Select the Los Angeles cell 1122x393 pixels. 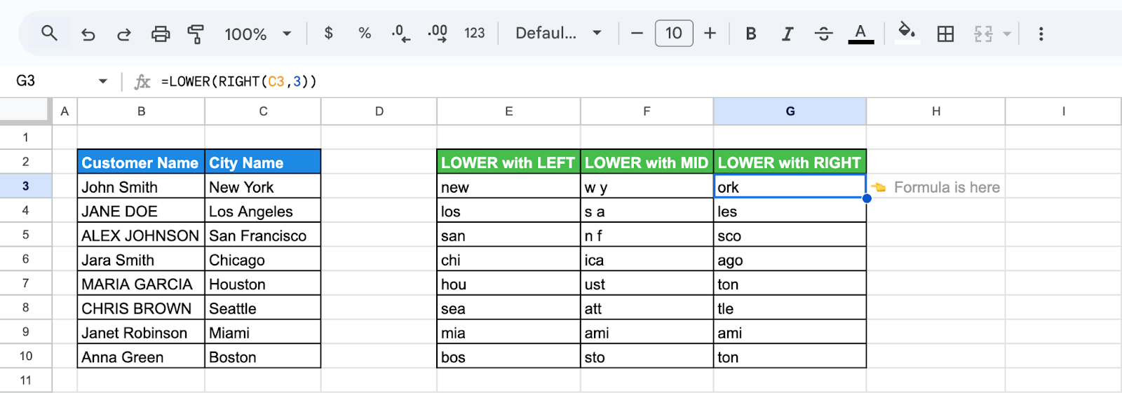pos(263,210)
